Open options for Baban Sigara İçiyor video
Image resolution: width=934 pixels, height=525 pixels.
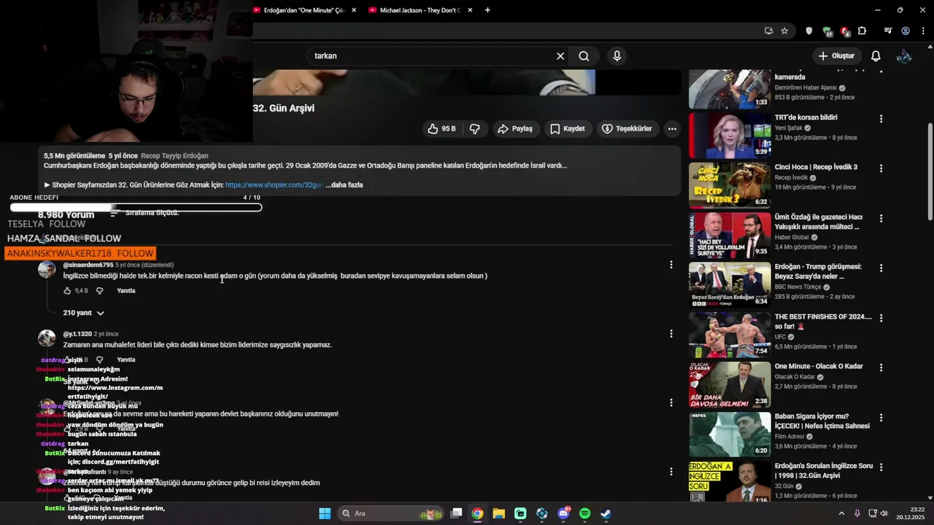click(x=881, y=418)
